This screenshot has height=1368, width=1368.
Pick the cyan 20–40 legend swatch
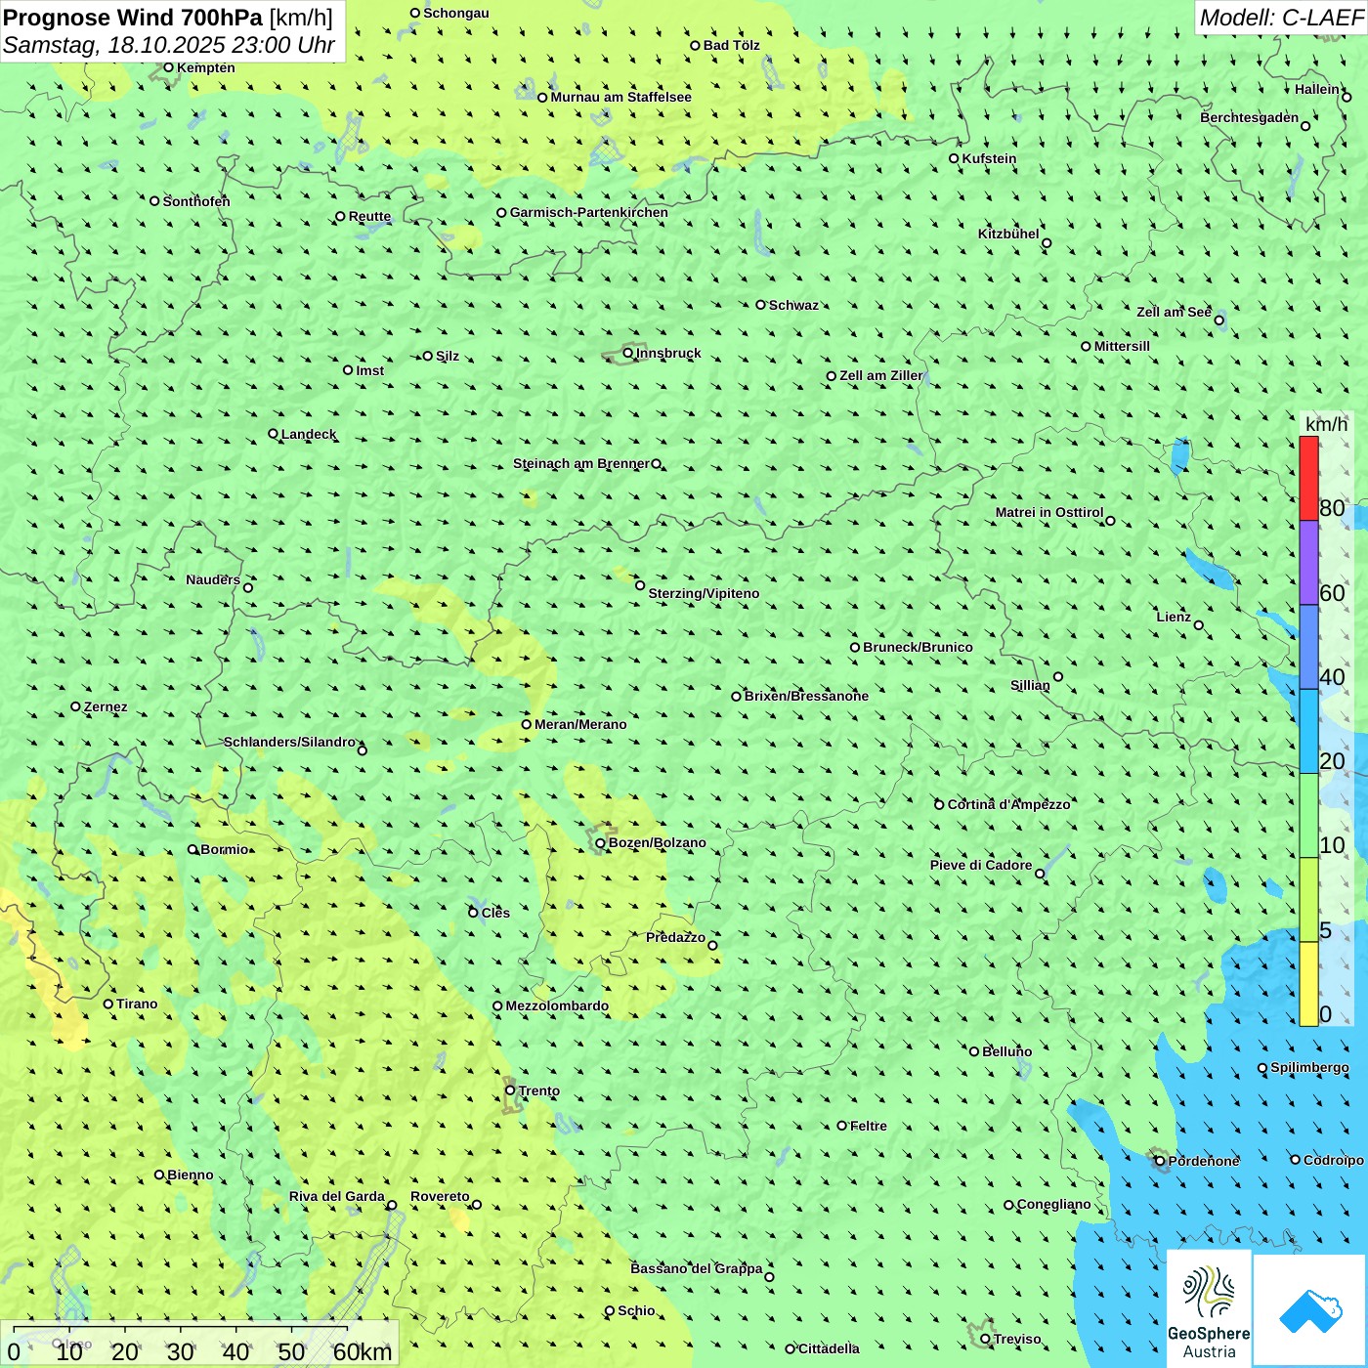click(x=1308, y=732)
